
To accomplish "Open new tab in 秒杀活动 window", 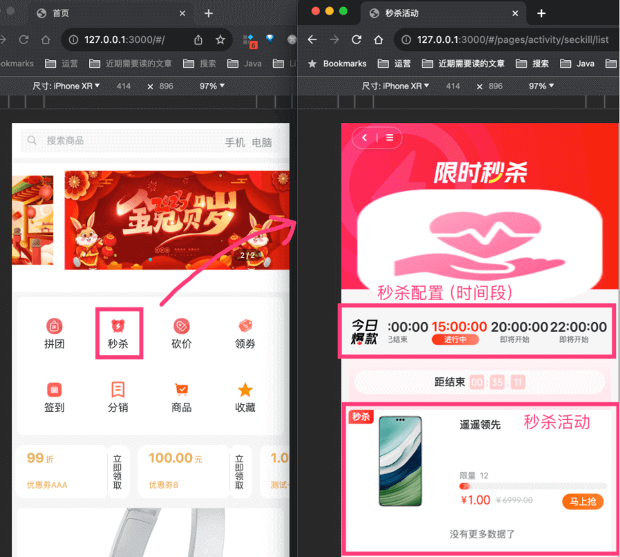I will 541,14.
